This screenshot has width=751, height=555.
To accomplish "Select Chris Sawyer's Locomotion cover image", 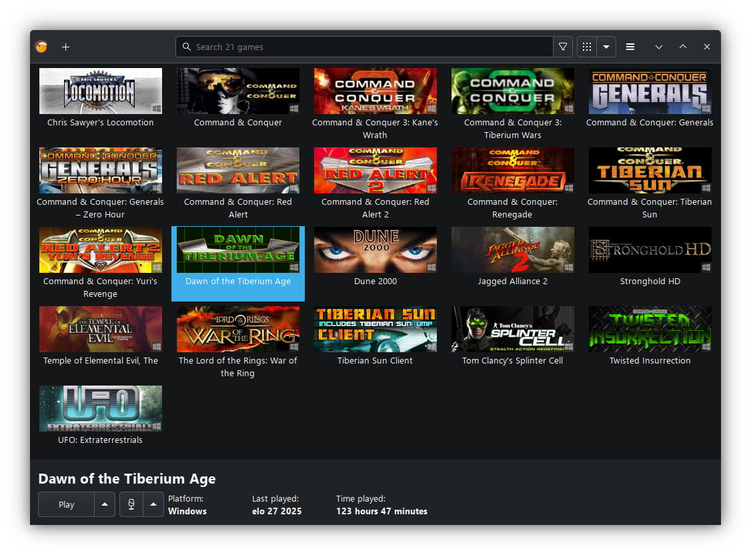I will (101, 91).
